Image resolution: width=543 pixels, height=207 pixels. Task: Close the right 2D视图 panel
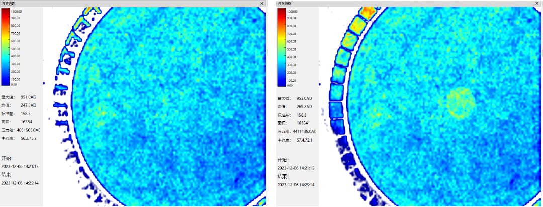click(x=538, y=3)
